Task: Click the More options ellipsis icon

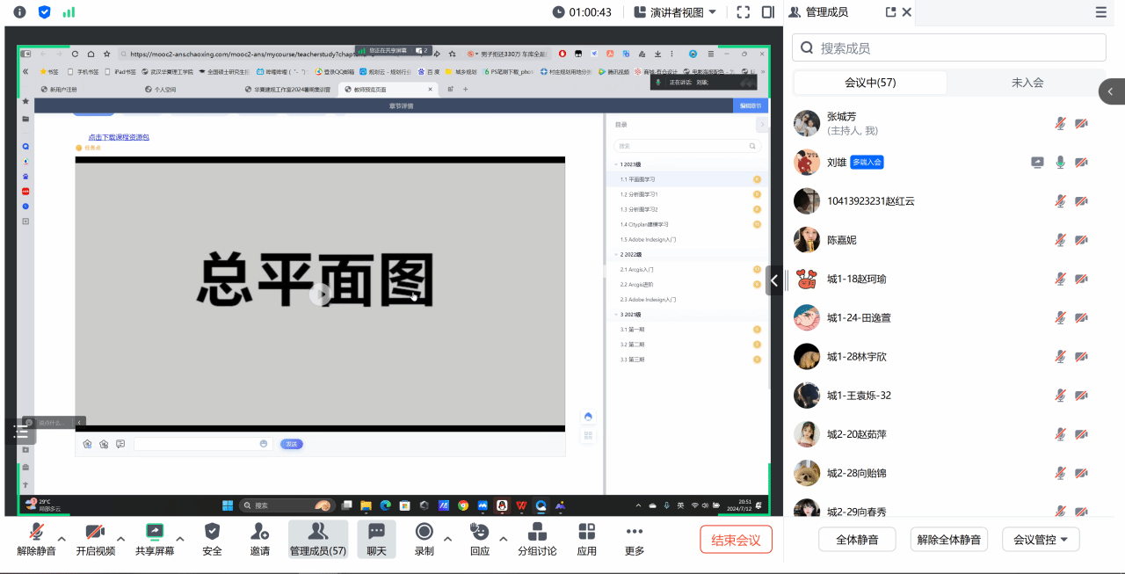Action: (x=634, y=532)
